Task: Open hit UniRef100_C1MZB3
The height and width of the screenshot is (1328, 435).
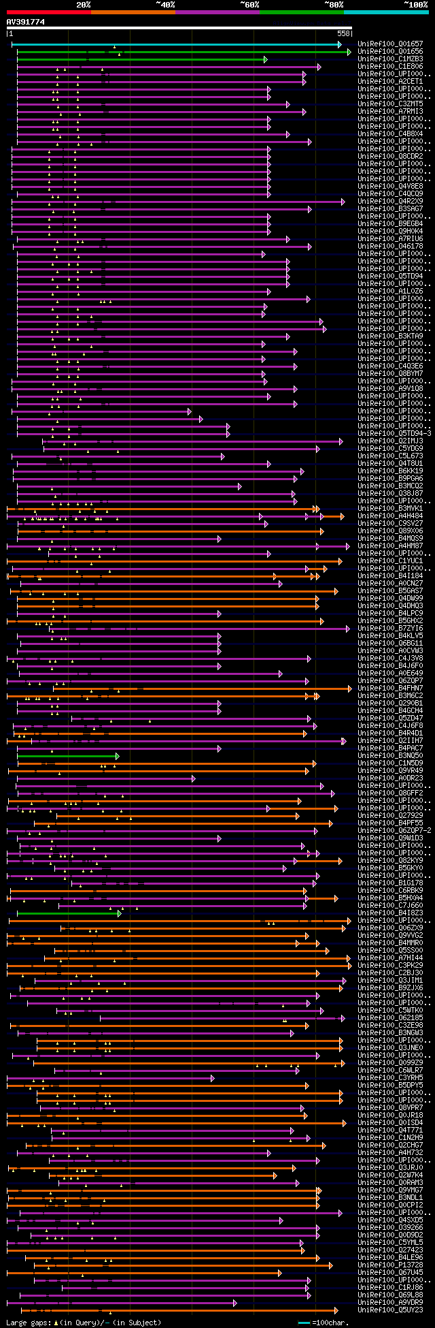Action: point(390,59)
